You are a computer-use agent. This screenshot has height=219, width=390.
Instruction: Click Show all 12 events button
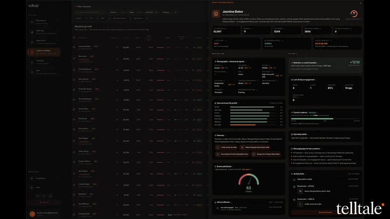tap(325, 212)
